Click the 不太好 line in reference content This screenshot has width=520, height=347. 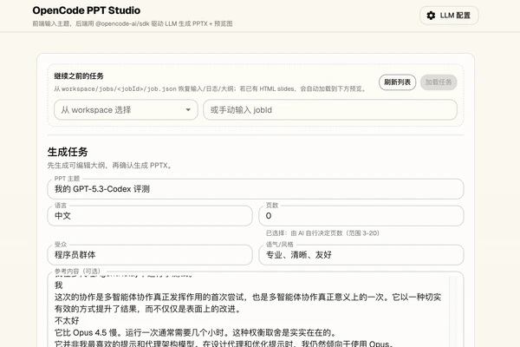click(67, 321)
